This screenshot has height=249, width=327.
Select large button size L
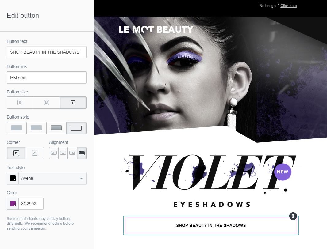click(x=73, y=103)
